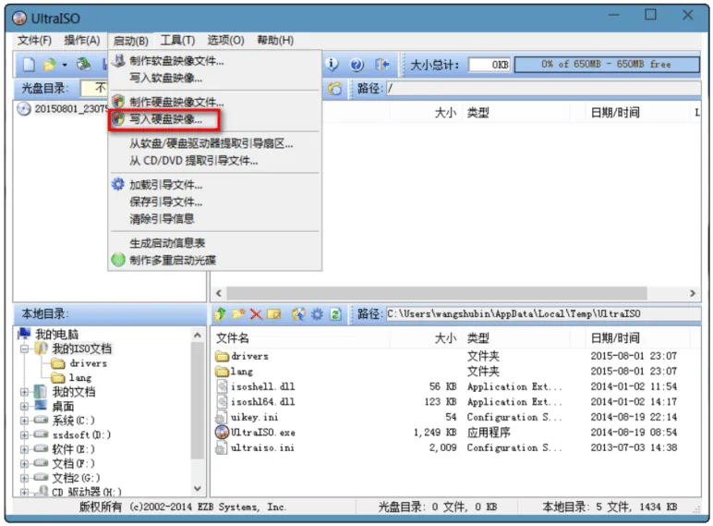Choose 从 CD/DVD 提取引导文件... entry
Viewport: 713px width, 526px height.
214,161
